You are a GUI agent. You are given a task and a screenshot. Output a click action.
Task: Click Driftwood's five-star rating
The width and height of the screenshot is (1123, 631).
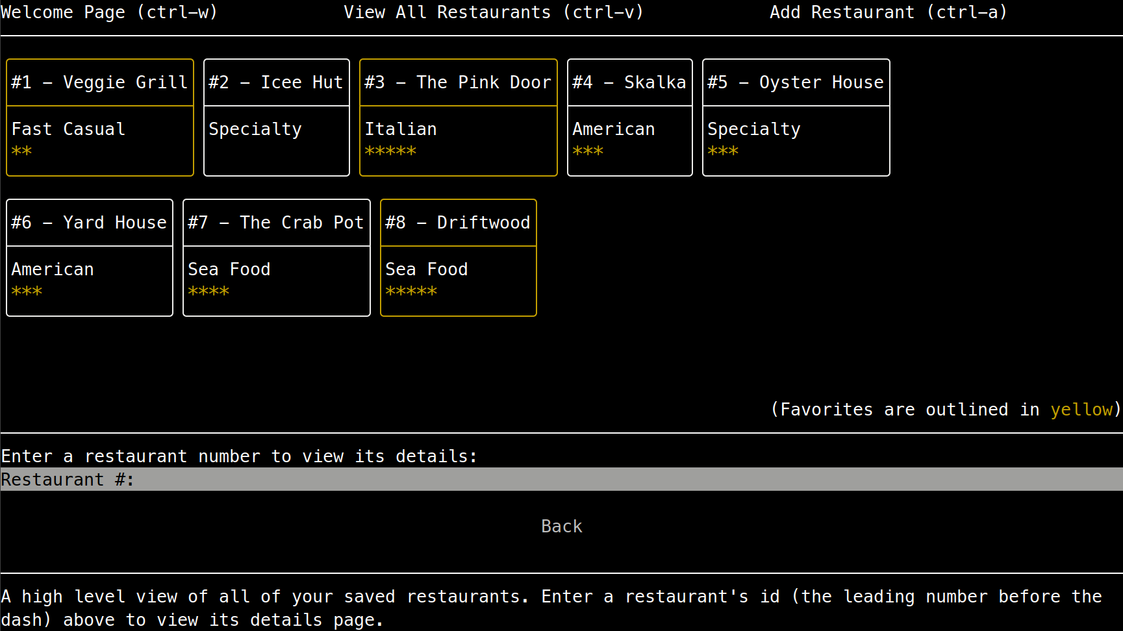411,291
